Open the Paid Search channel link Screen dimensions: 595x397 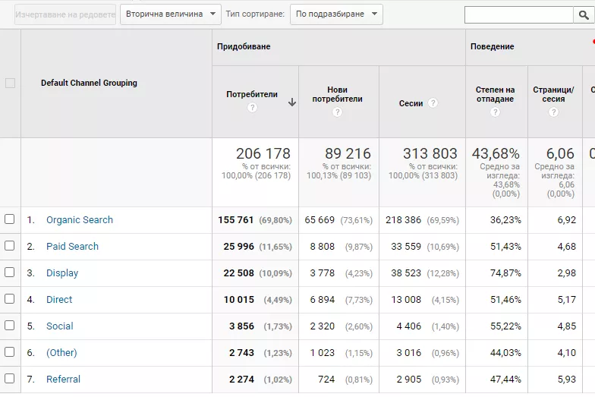click(72, 246)
